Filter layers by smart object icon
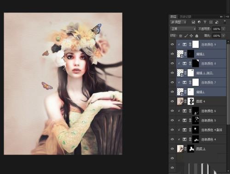The image size is (230, 174). click(x=217, y=22)
